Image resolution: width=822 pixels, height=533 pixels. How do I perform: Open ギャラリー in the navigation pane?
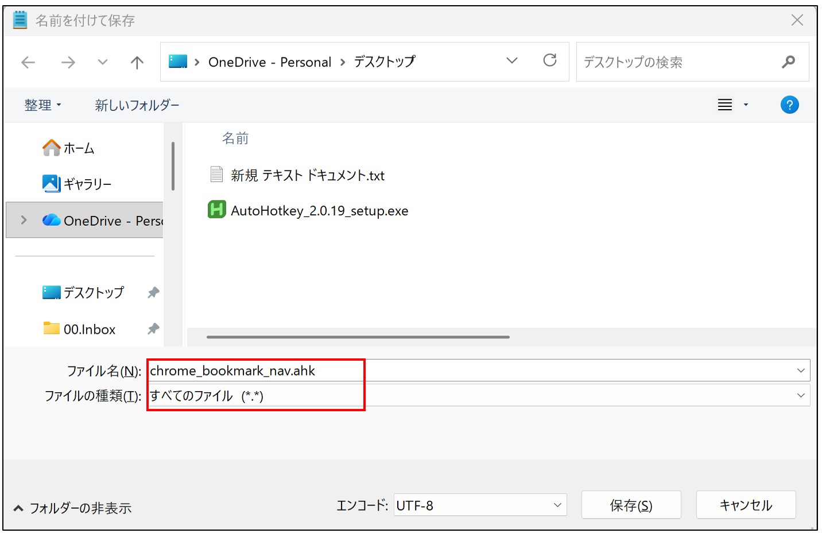point(87,184)
